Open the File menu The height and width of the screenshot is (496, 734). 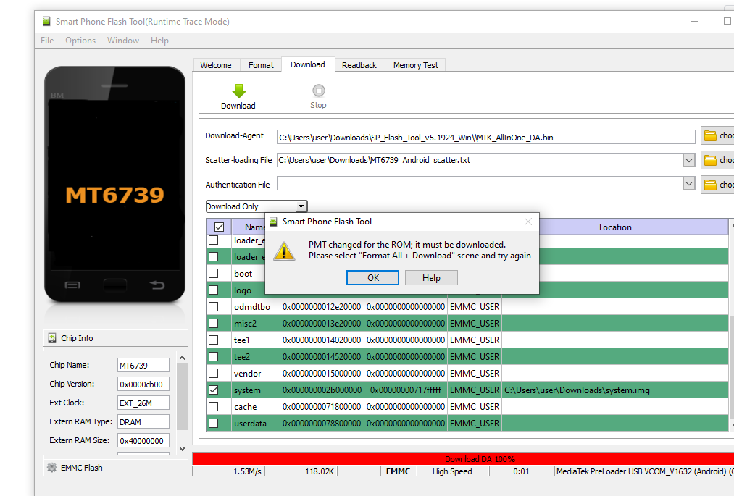click(47, 41)
